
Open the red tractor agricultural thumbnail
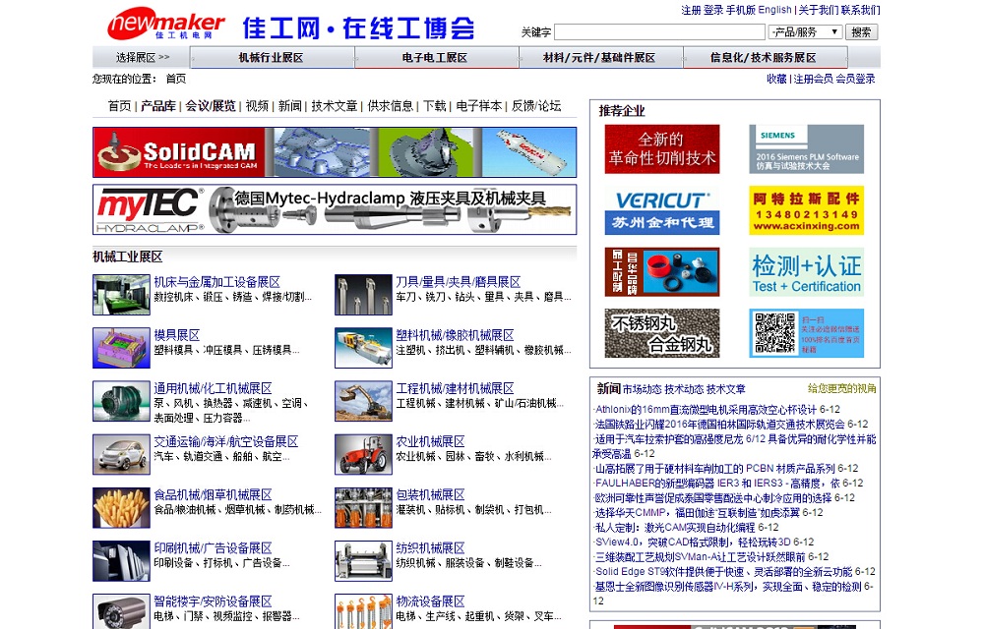coord(363,454)
